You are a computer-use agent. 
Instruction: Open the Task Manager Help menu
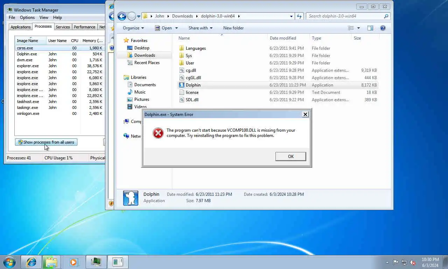point(57,18)
